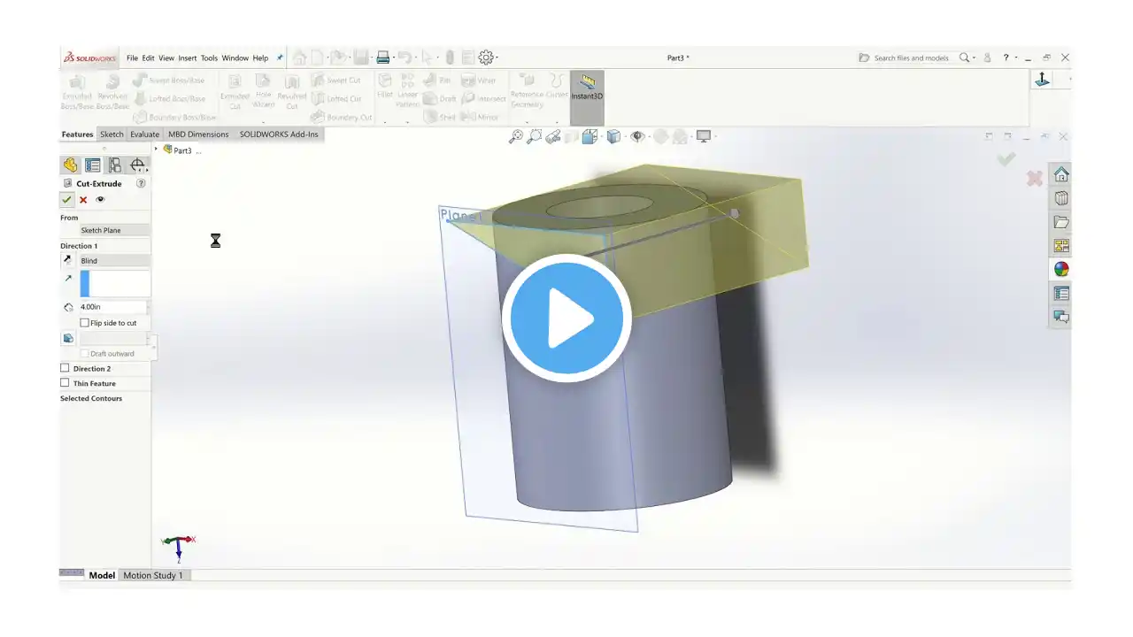Viewport: 1133px width, 637px height.
Task: Click the Print icon in top toolbar
Action: [382, 58]
